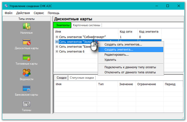Expand the highlighted "Золот..." network node

point(57,42)
